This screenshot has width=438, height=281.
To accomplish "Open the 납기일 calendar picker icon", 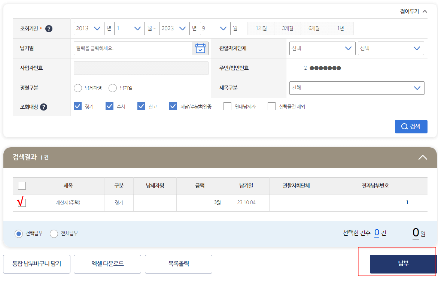I will pos(200,48).
